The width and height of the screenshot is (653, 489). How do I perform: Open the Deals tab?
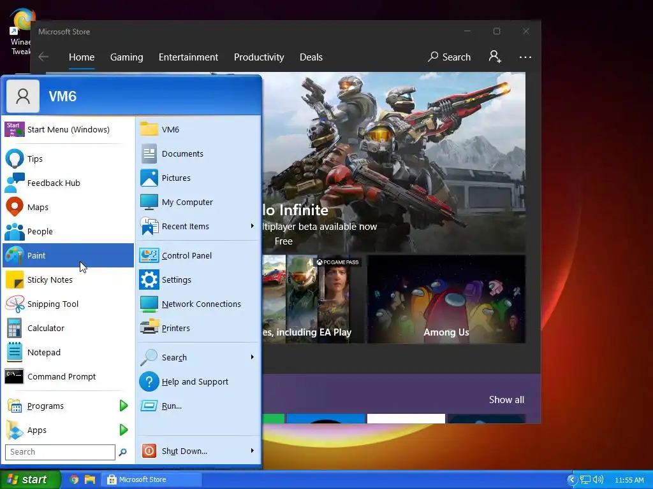(311, 57)
